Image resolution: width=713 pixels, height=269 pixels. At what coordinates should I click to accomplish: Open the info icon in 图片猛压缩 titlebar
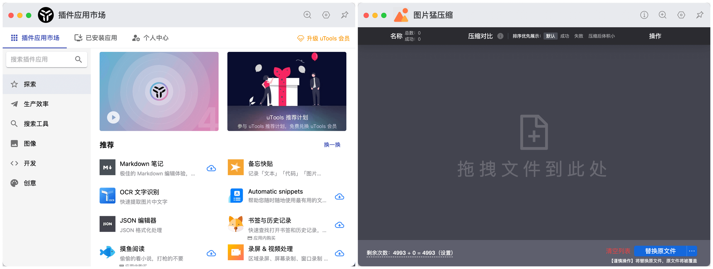(x=644, y=15)
